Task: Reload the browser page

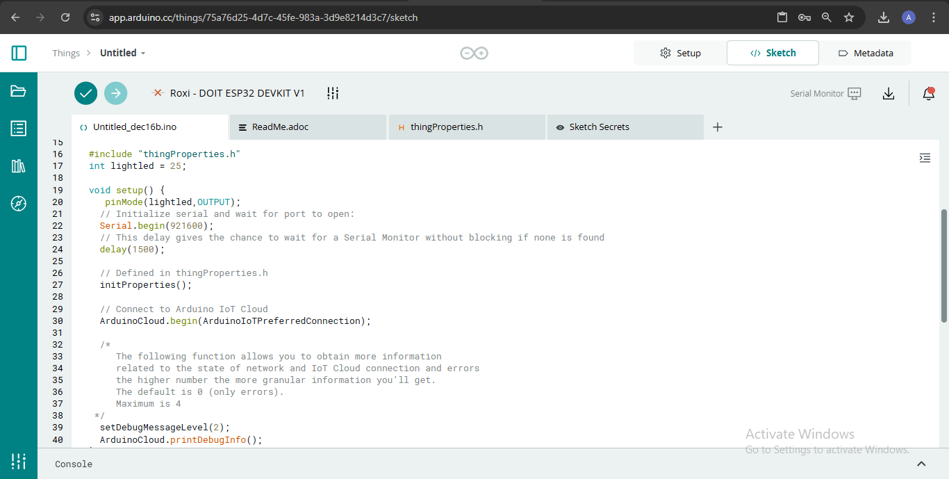Action: pyautogui.click(x=65, y=17)
